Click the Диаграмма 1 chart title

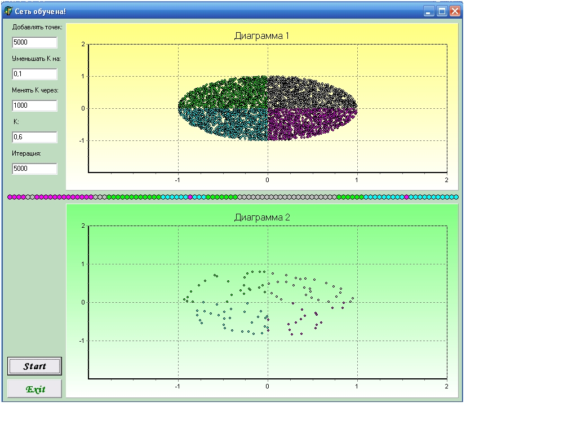click(261, 36)
